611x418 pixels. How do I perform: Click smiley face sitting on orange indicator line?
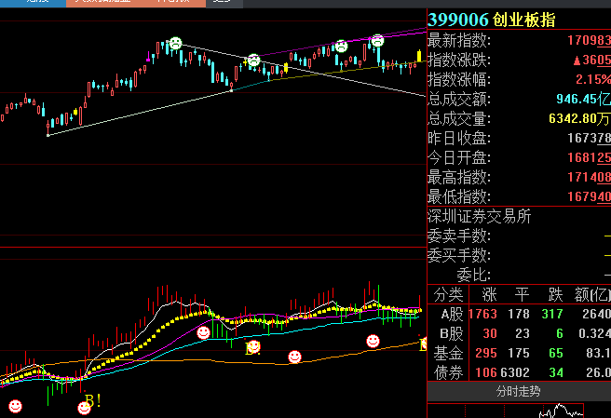click(294, 357)
